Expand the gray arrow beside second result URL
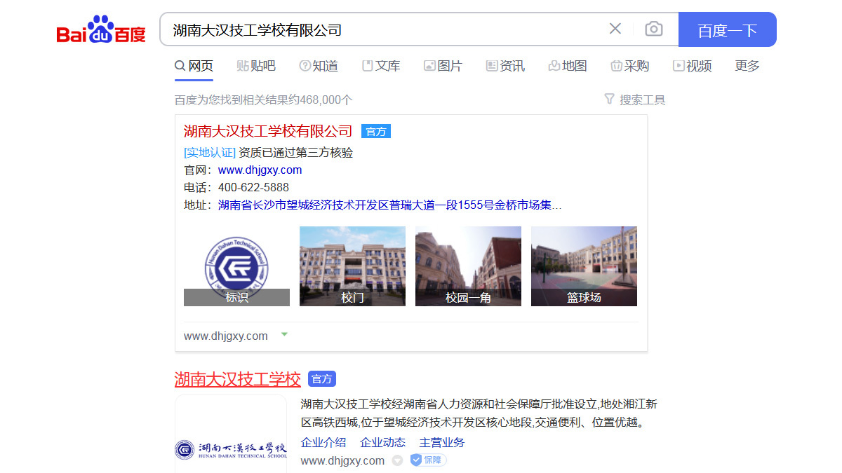The width and height of the screenshot is (842, 473). coord(397,460)
